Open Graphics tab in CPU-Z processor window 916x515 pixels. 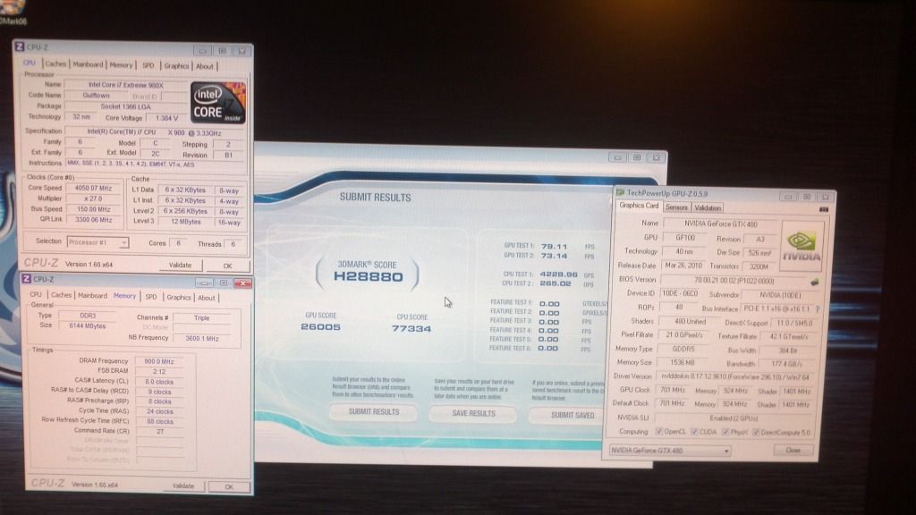[176, 66]
